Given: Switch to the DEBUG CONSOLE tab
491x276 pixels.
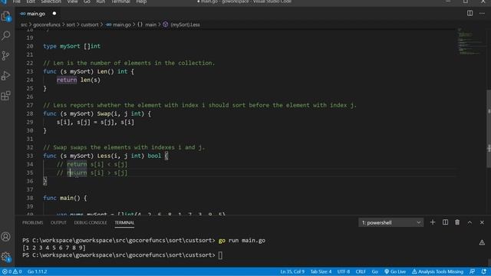Looking at the screenshot, I should coord(91,222).
